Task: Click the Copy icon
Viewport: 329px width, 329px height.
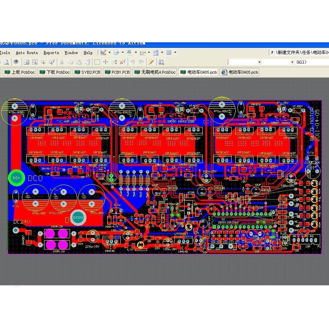Action: click(x=70, y=62)
